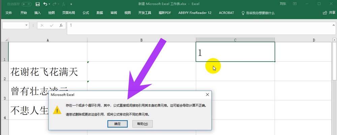The image size is (337, 135).
Task: Click the formula bar cancel X icon
Action: [42, 25]
